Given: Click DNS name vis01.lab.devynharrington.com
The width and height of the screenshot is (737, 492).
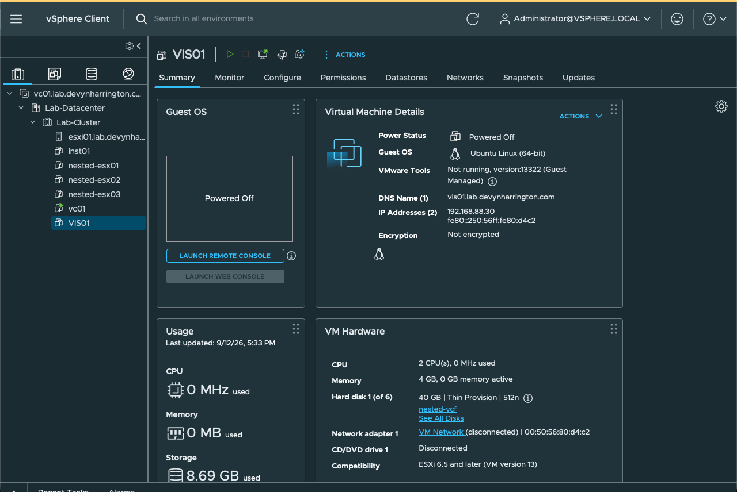Looking at the screenshot, I should (501, 197).
